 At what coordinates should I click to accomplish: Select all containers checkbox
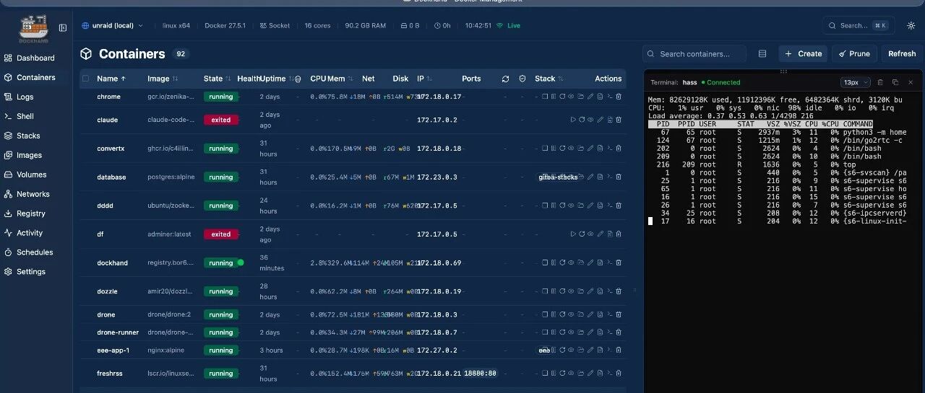[85, 79]
